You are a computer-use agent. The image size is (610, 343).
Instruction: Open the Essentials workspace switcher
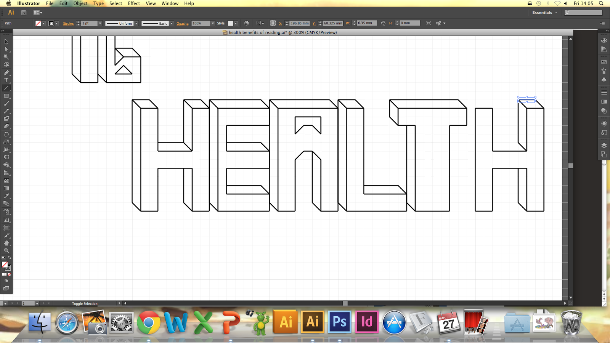click(x=544, y=13)
